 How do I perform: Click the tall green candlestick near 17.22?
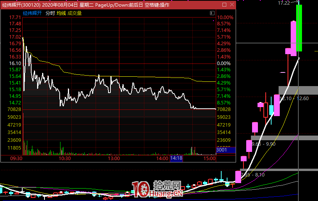pos(299,27)
